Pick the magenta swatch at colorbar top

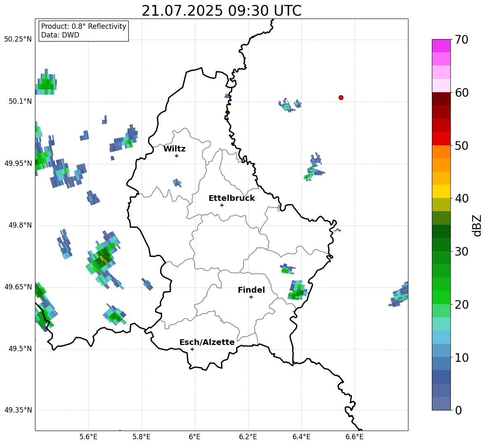coord(441,46)
